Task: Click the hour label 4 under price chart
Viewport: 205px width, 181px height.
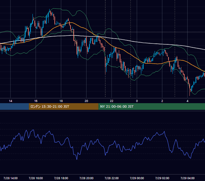Action: [x=188, y=101]
